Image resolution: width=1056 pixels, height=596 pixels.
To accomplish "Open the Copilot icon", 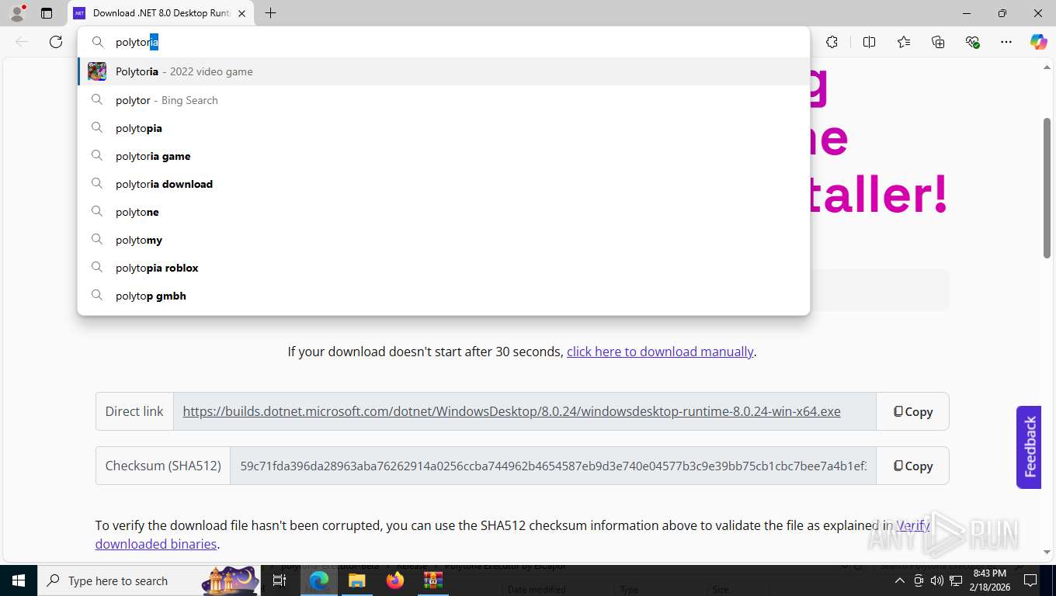I will point(1038,42).
